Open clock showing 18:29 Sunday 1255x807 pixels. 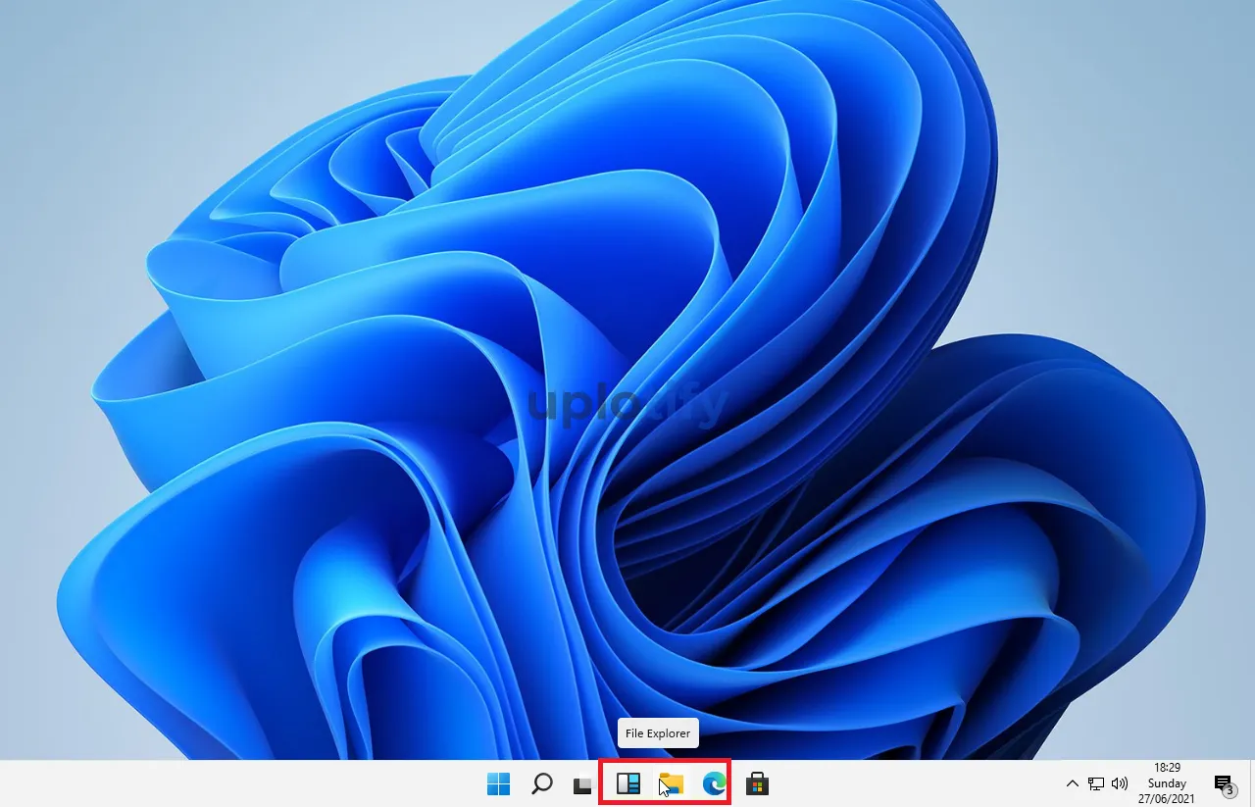1167,783
